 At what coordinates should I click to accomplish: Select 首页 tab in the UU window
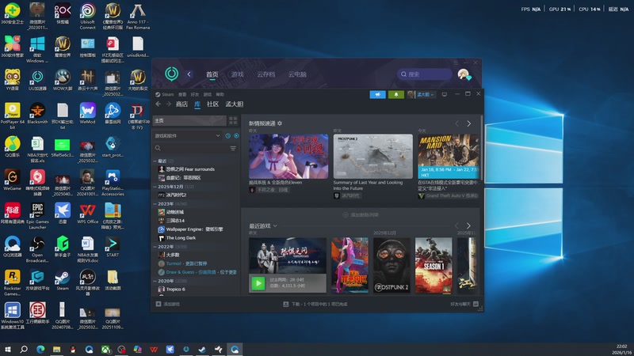click(212, 74)
